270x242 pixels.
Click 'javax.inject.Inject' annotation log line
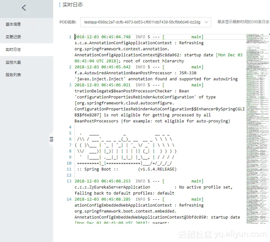[156, 79]
